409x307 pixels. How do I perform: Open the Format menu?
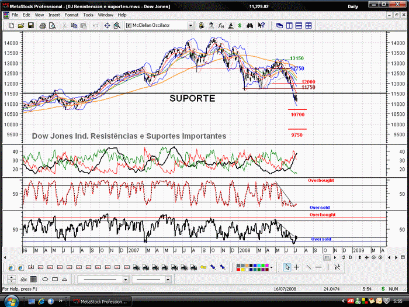(x=71, y=15)
